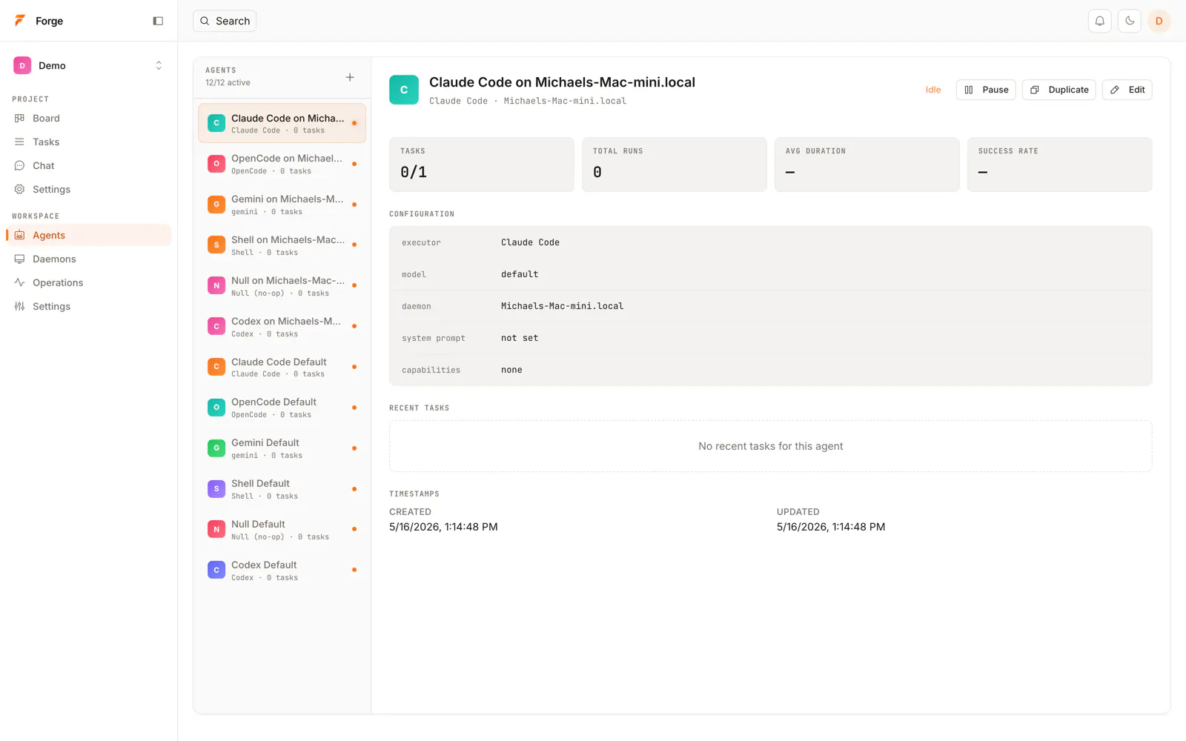Select the Gemini Default agent
This screenshot has width=1186, height=741.
click(x=282, y=448)
